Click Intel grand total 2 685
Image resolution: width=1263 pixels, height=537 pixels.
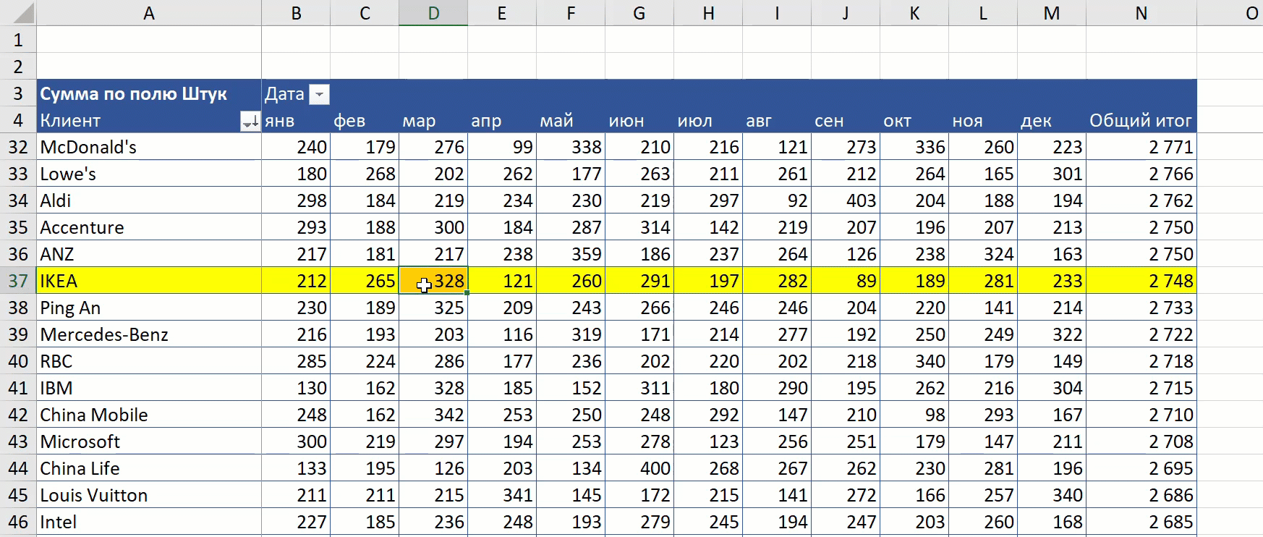(1141, 522)
